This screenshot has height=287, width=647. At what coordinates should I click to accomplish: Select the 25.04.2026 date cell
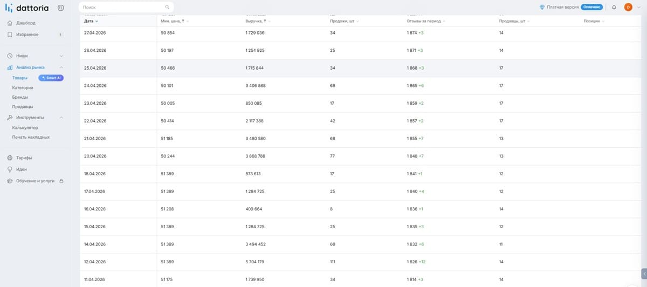(x=95, y=68)
